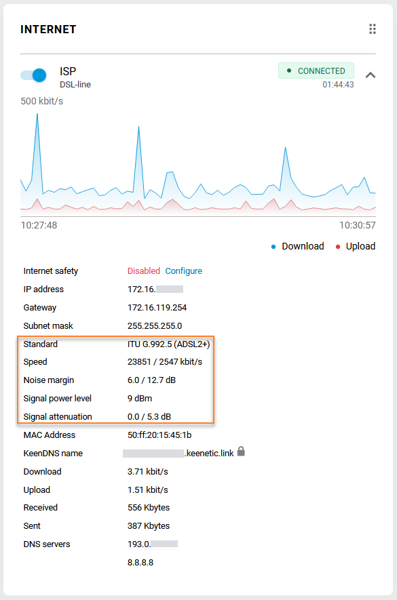Screen dimensions: 397x600
Task: Click the partially hidden IP address 172.16.
Action: pyautogui.click(x=155, y=289)
